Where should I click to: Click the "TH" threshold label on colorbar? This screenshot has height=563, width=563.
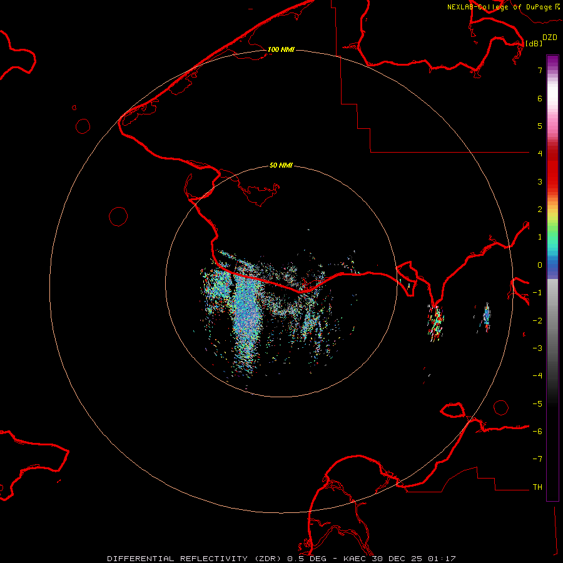[537, 487]
